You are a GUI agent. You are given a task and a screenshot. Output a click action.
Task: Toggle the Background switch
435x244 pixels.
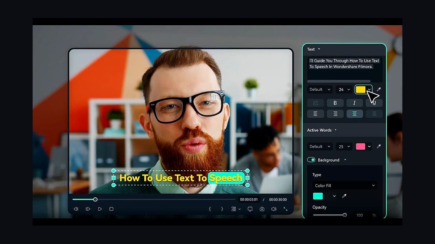[x=311, y=160]
